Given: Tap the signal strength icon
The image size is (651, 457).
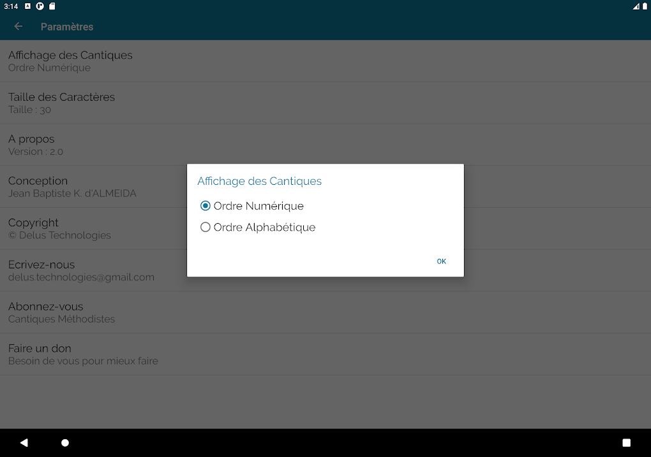Looking at the screenshot, I should click(636, 6).
